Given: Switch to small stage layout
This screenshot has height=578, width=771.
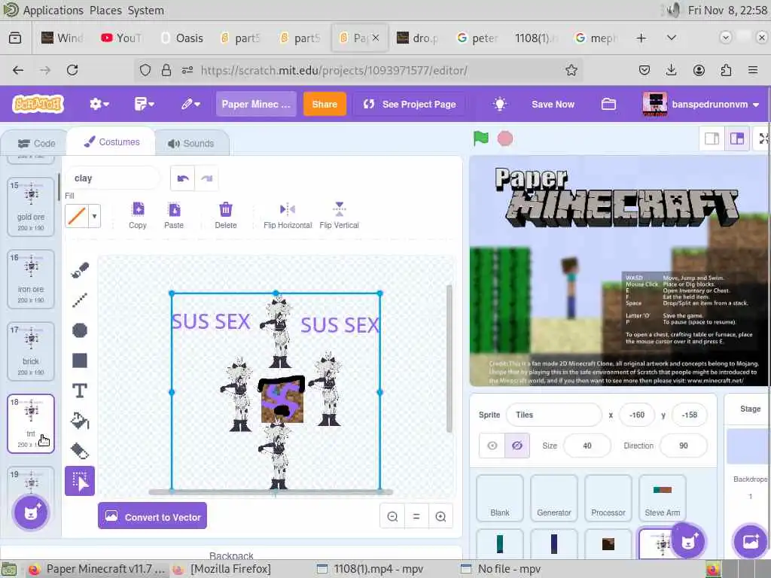Looking at the screenshot, I should coord(712,139).
